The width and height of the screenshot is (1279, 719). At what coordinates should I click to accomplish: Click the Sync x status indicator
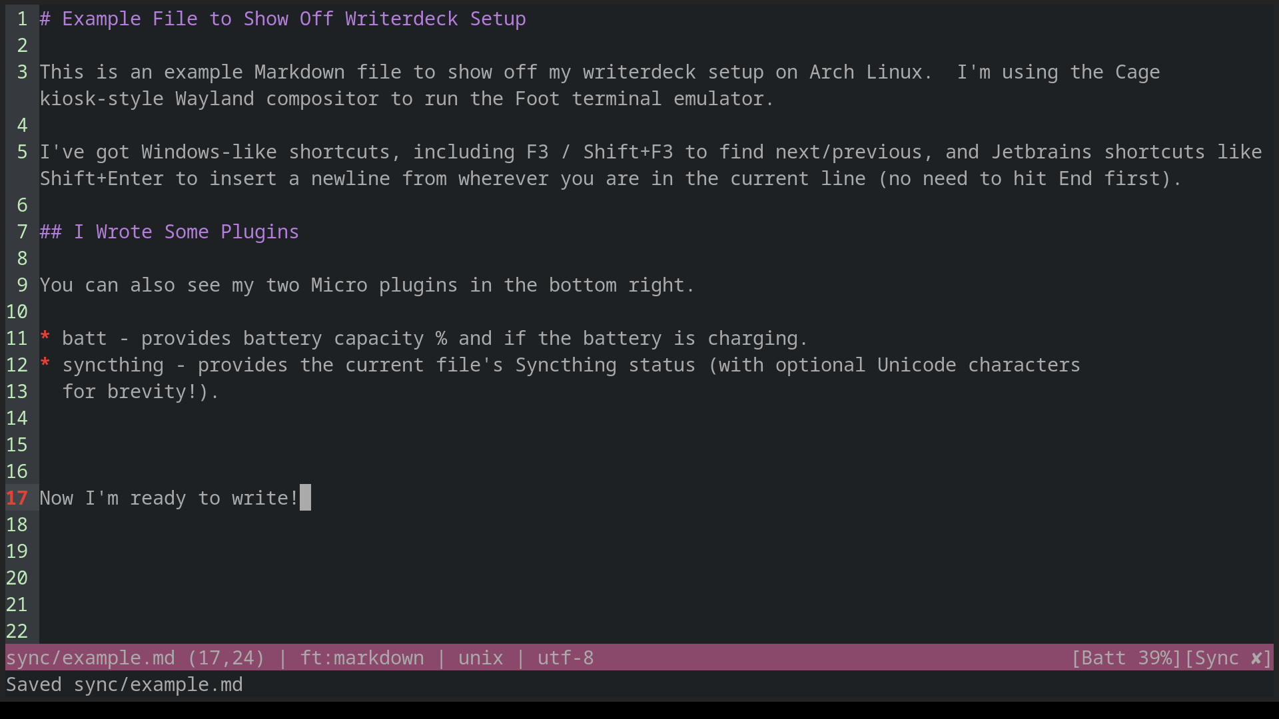(1228, 658)
